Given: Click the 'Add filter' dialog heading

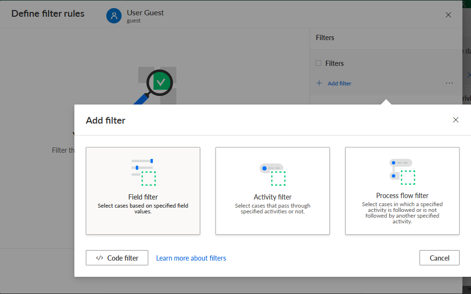Looking at the screenshot, I should tap(105, 120).
